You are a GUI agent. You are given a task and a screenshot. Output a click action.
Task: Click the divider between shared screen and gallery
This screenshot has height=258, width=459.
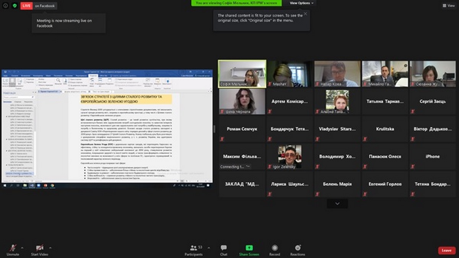point(214,129)
